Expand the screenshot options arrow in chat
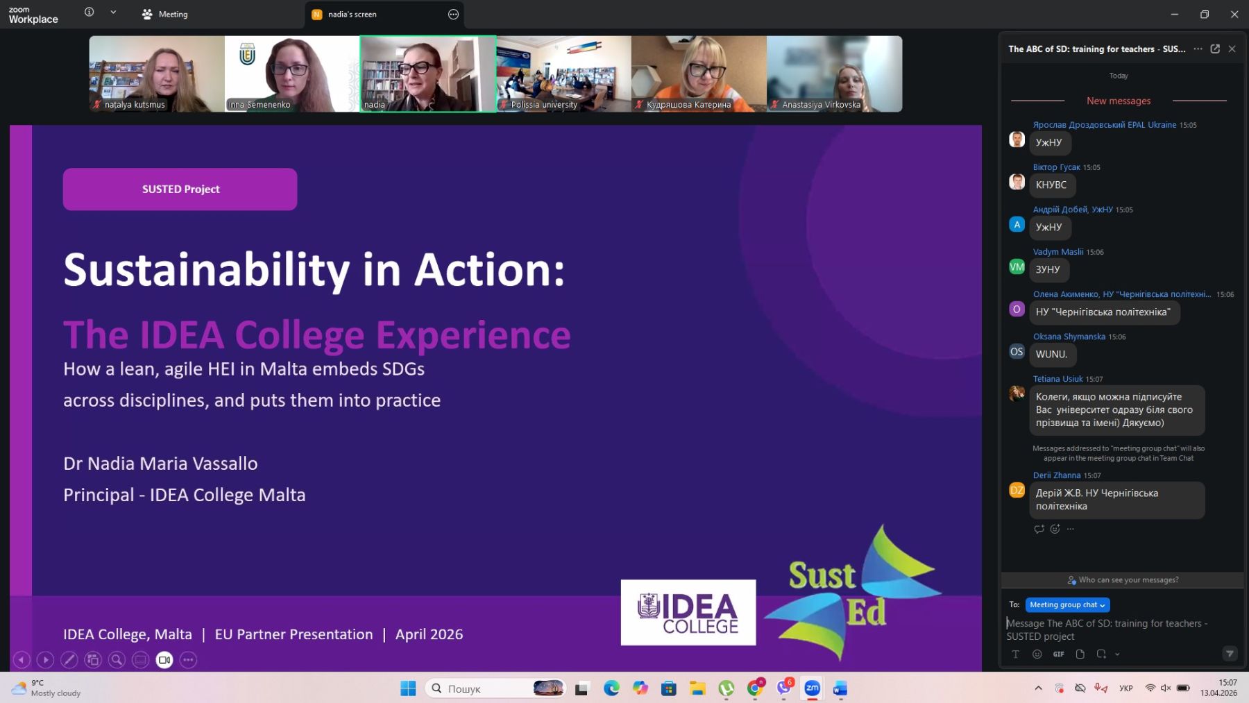Screen dimensions: 1249x703 (x=1117, y=654)
